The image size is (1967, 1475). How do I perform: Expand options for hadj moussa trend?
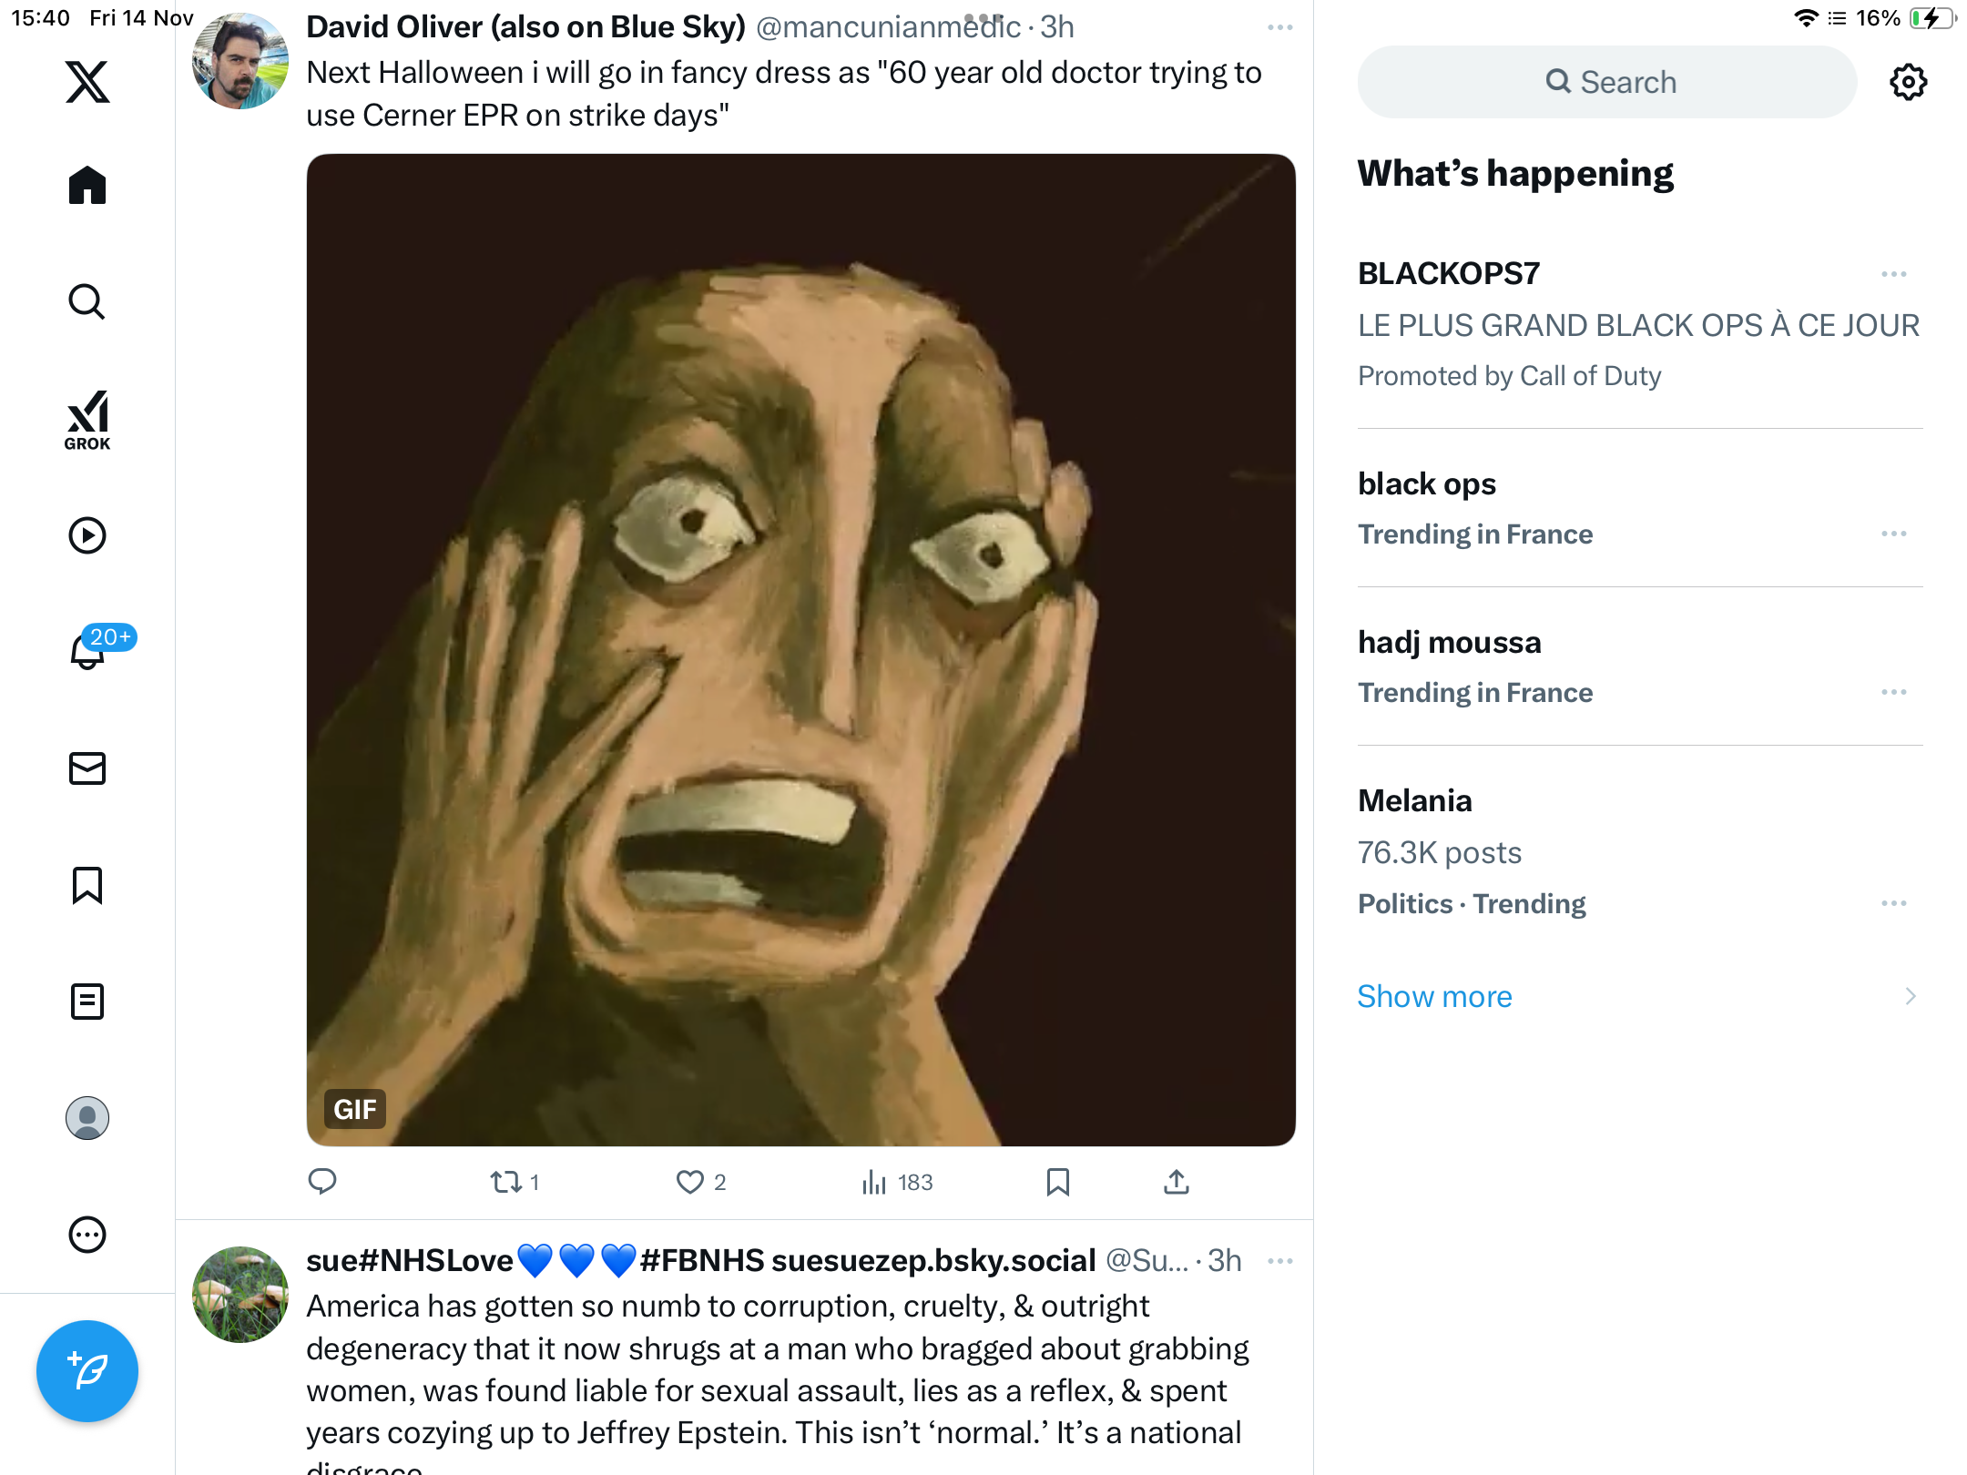[x=1893, y=692]
